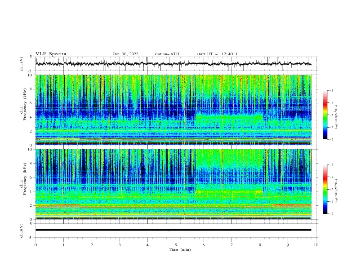This screenshot has height=275, width=356.
Task: Click the "-4" tick on the lower color bar
Action: click(x=331, y=177)
